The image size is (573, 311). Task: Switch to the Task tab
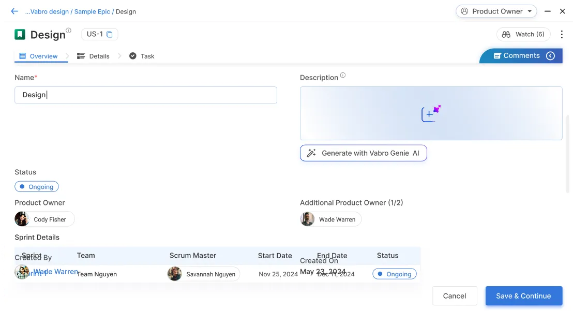coord(142,56)
